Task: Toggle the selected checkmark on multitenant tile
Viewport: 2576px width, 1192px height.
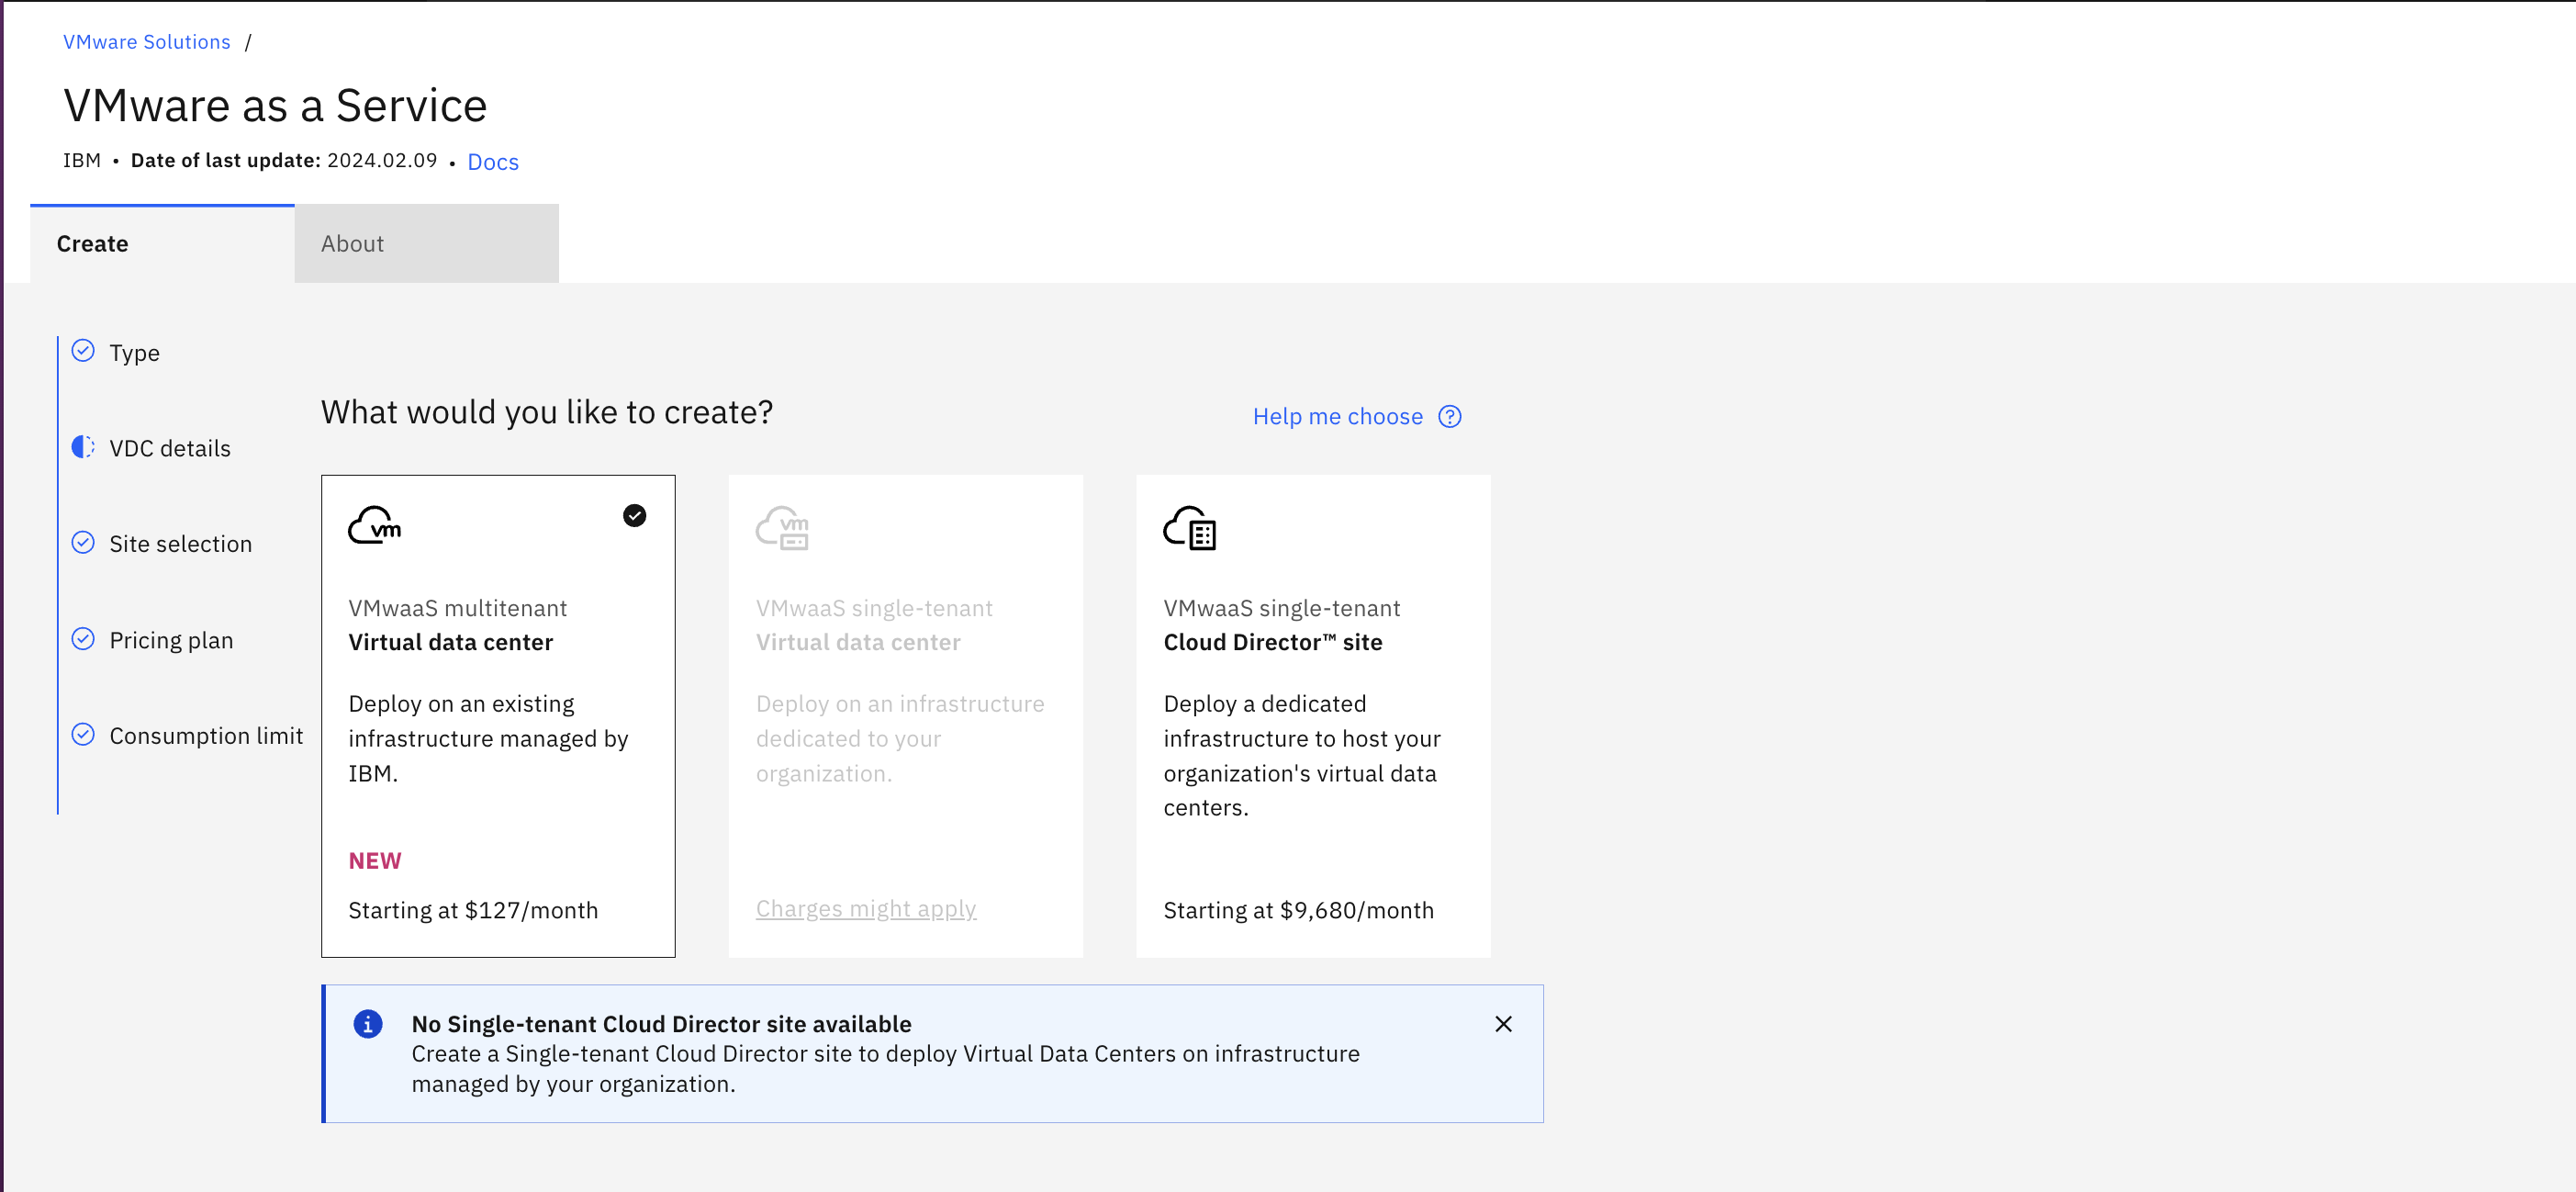Action: pyautogui.click(x=634, y=516)
